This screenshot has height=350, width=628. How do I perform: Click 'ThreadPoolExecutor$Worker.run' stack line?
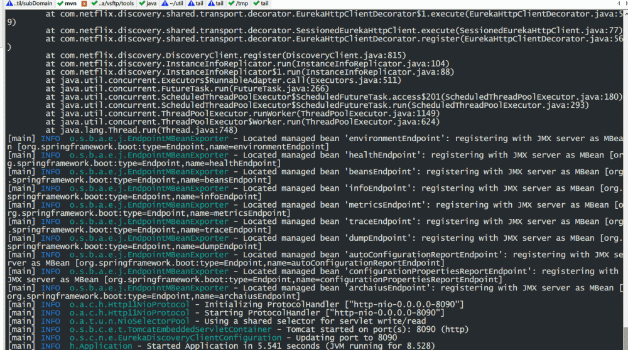(242, 122)
